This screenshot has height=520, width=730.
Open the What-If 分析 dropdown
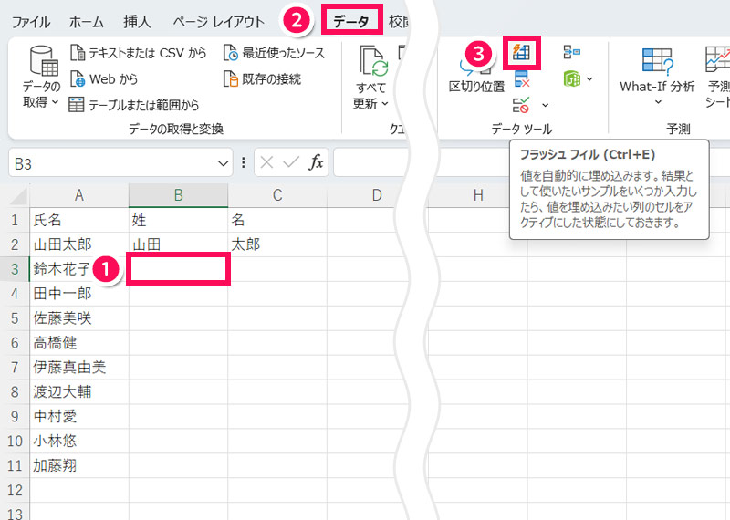coord(657,78)
